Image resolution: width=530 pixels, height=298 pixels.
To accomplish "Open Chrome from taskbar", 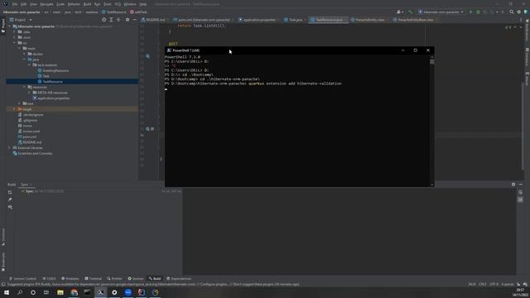I will [74, 292].
